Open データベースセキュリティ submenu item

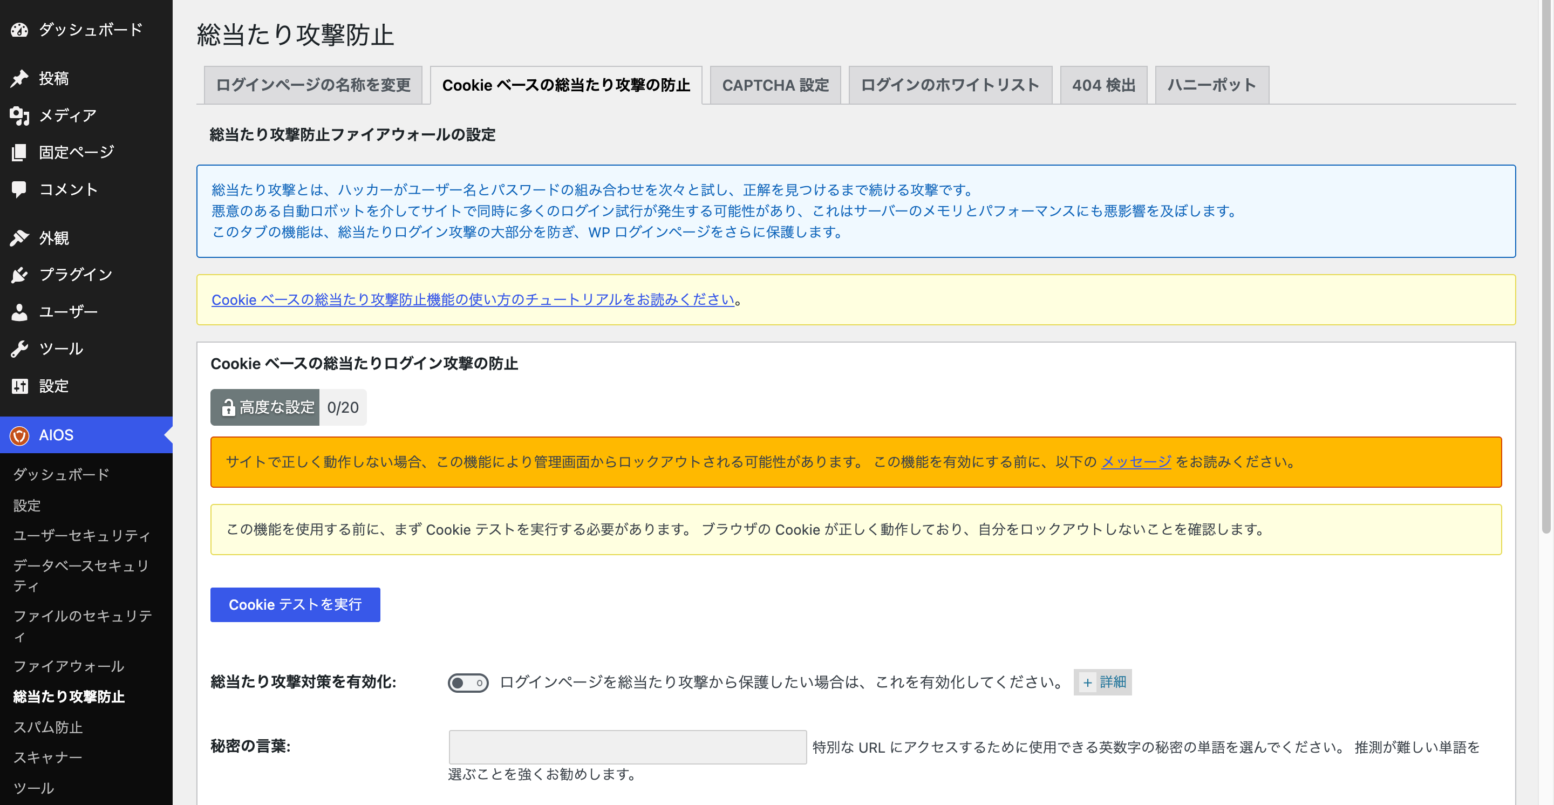click(82, 575)
